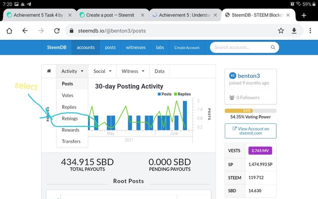Toggle Posts legend in chart

coord(164,94)
